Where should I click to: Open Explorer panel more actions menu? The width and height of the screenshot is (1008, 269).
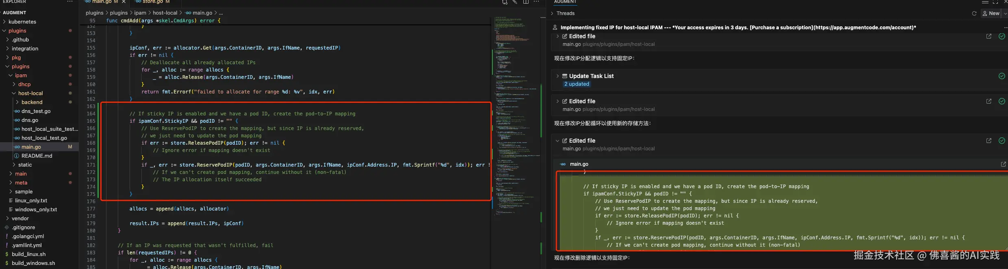(70, 2)
